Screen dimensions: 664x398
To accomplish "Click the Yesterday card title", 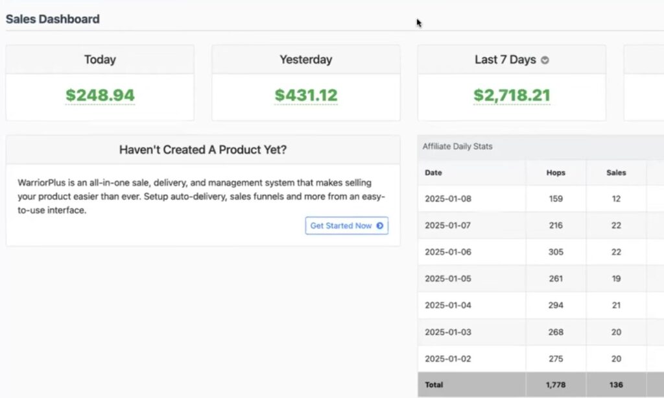I will 305,60.
